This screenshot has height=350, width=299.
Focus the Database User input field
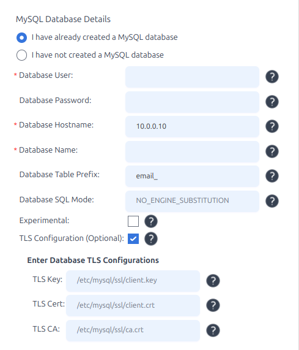pos(192,77)
